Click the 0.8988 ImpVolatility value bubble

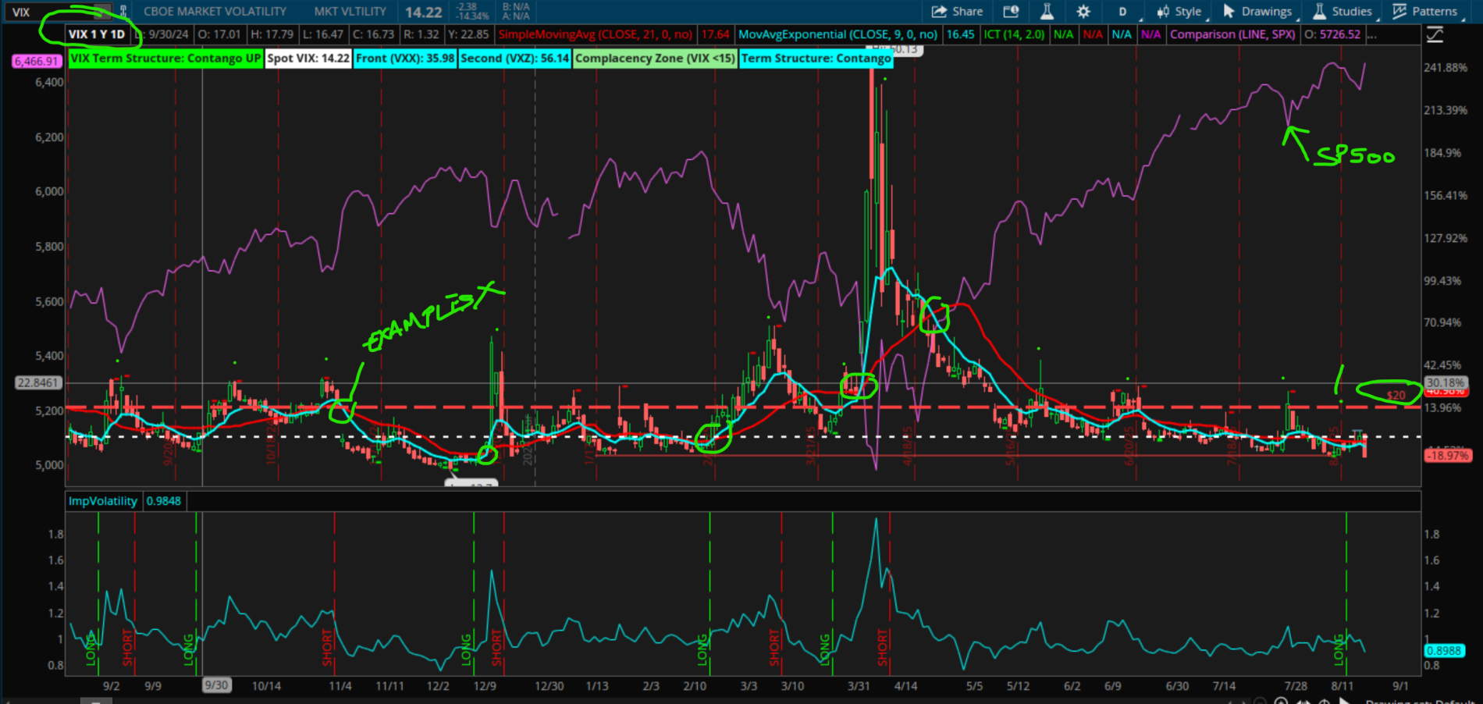point(1444,650)
